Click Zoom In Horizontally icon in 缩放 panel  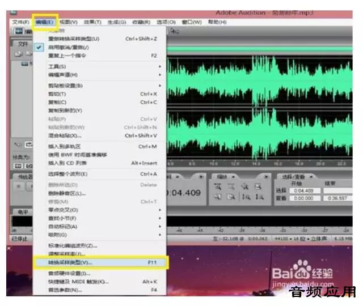pos(218,186)
